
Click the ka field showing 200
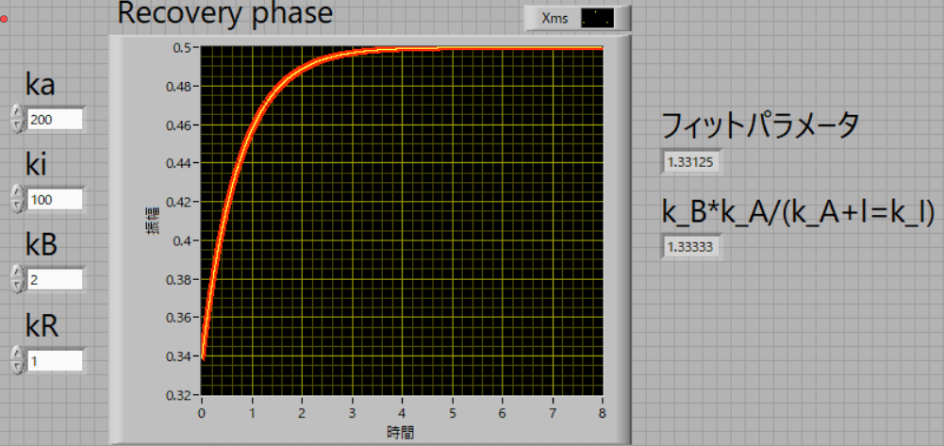[55, 119]
